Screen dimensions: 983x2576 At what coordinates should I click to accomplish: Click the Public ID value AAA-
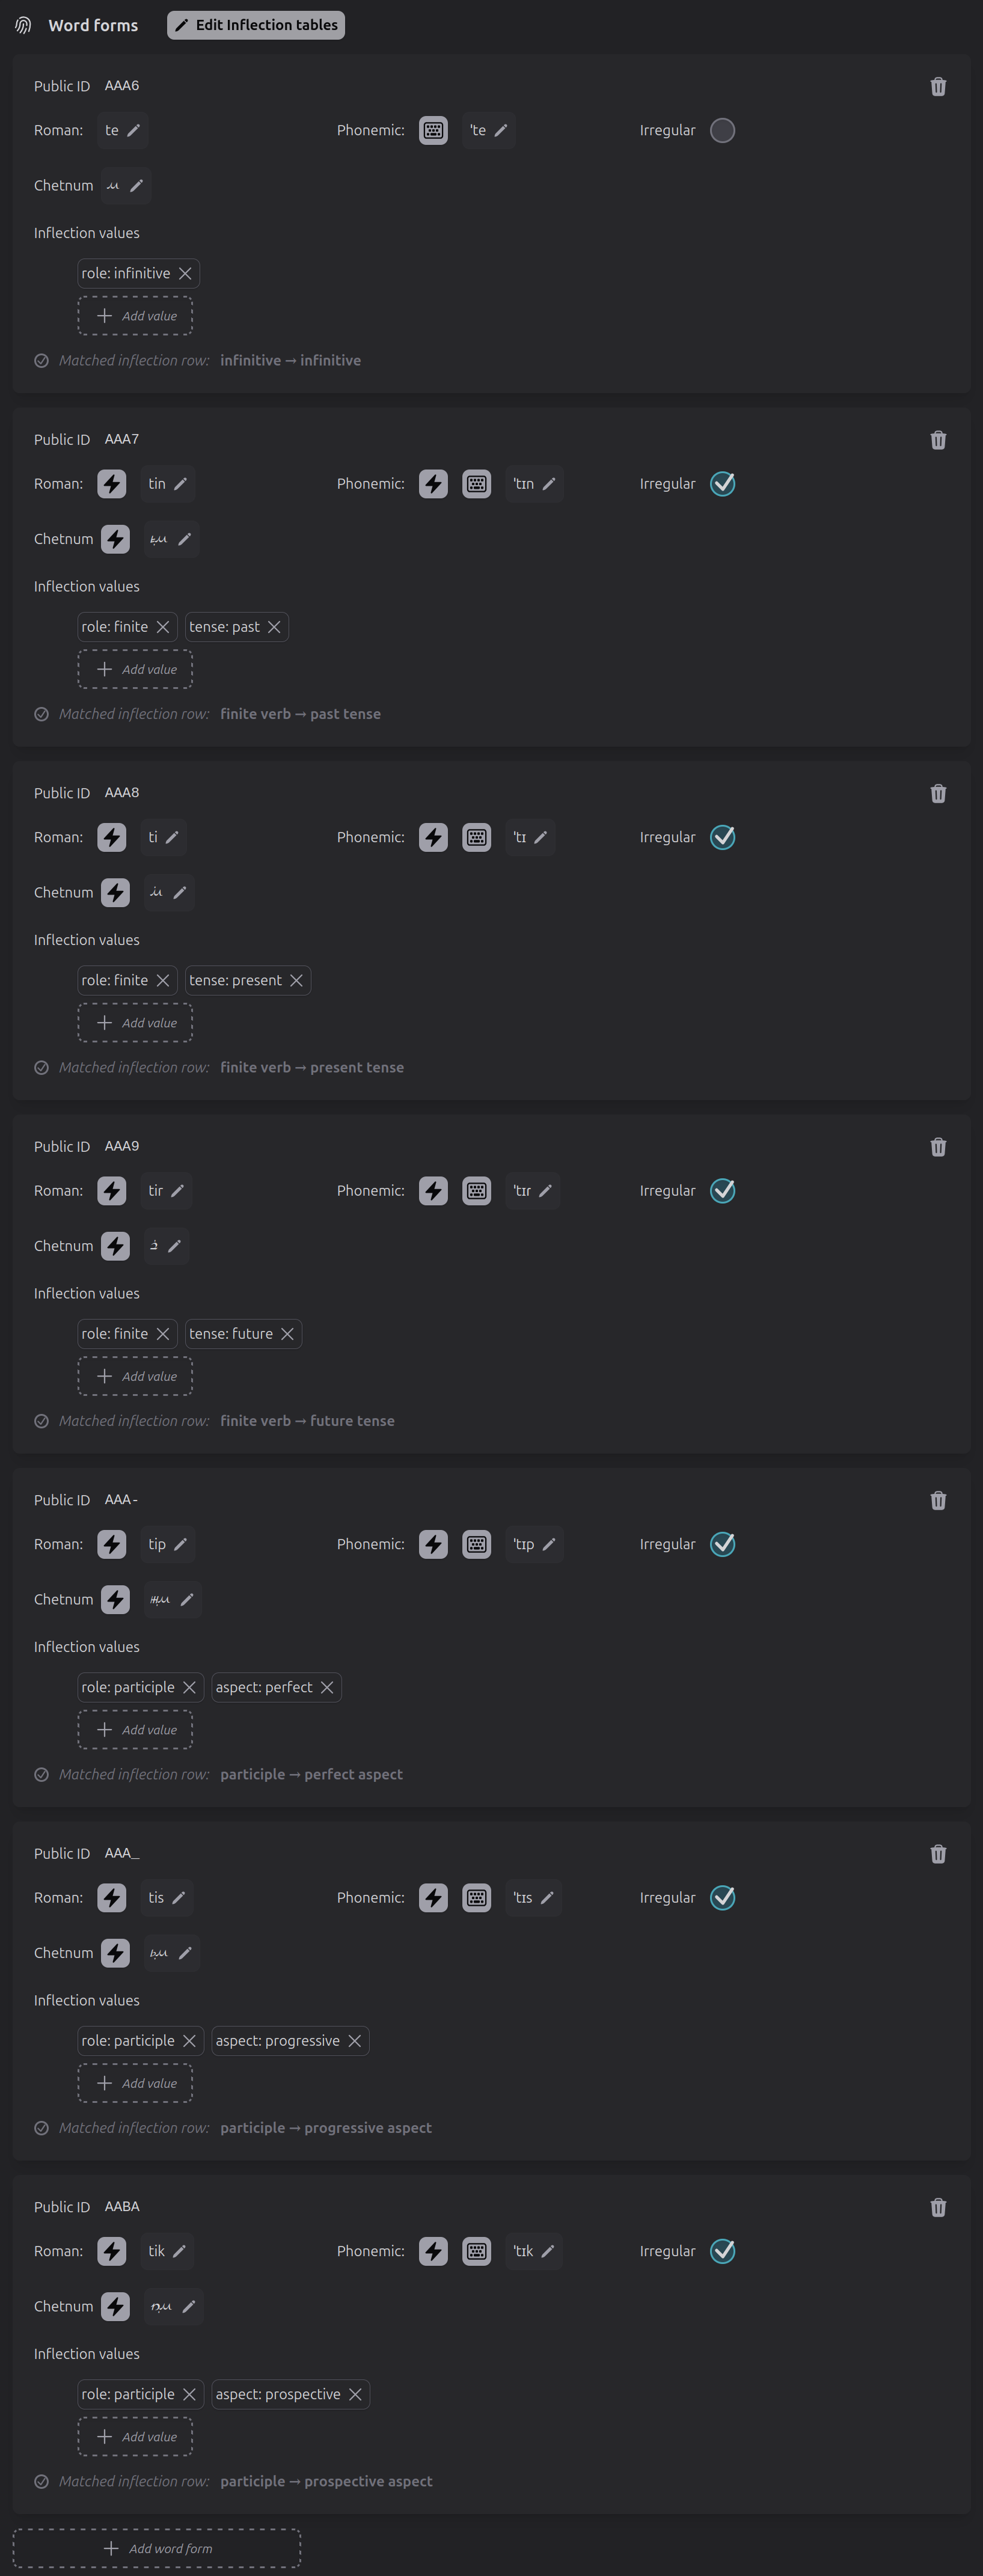tap(120, 1500)
